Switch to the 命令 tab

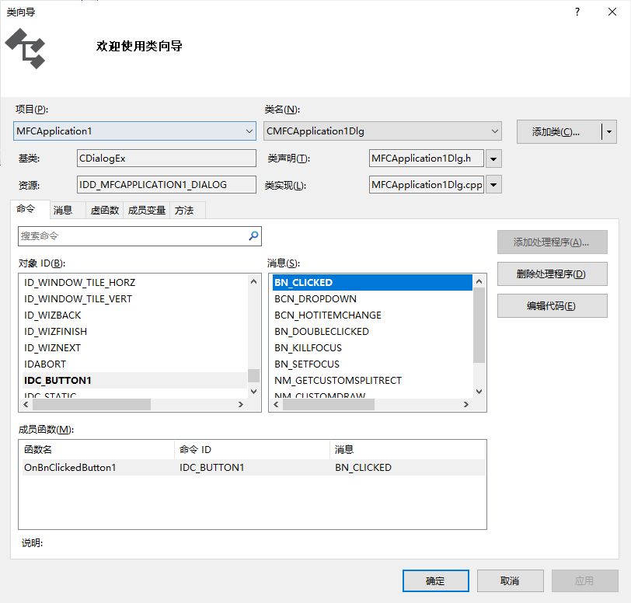point(30,209)
